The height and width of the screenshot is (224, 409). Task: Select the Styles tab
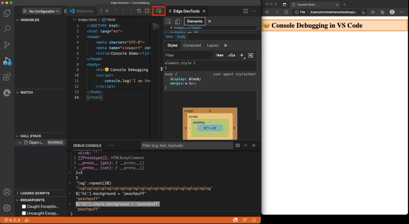172,45
